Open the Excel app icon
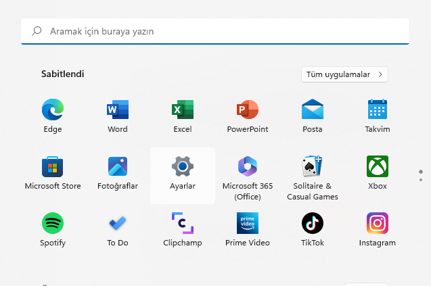431x286 pixels. tap(183, 110)
